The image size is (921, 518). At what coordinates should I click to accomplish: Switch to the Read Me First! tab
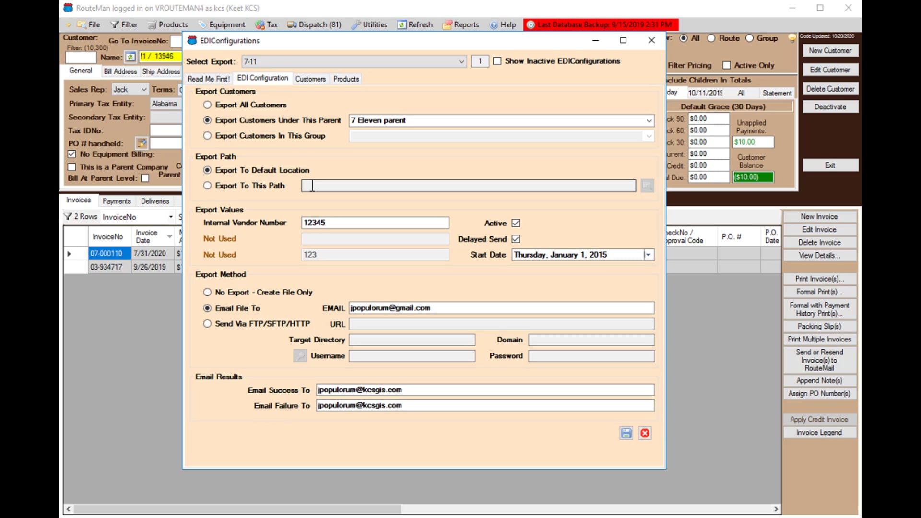[x=208, y=79]
